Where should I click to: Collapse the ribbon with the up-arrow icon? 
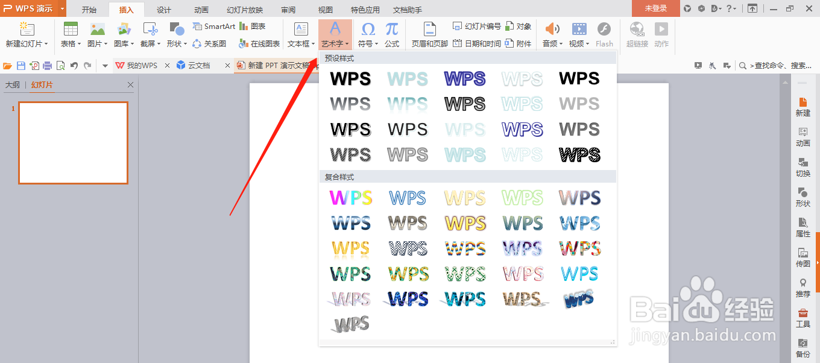tap(752, 8)
